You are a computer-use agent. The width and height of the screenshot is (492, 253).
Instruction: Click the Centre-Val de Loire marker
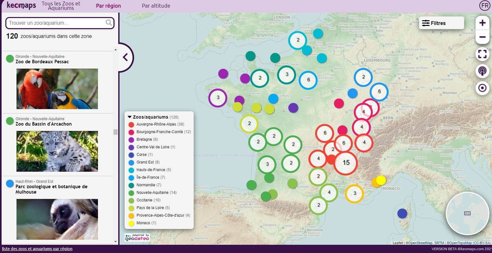[x=293, y=108]
